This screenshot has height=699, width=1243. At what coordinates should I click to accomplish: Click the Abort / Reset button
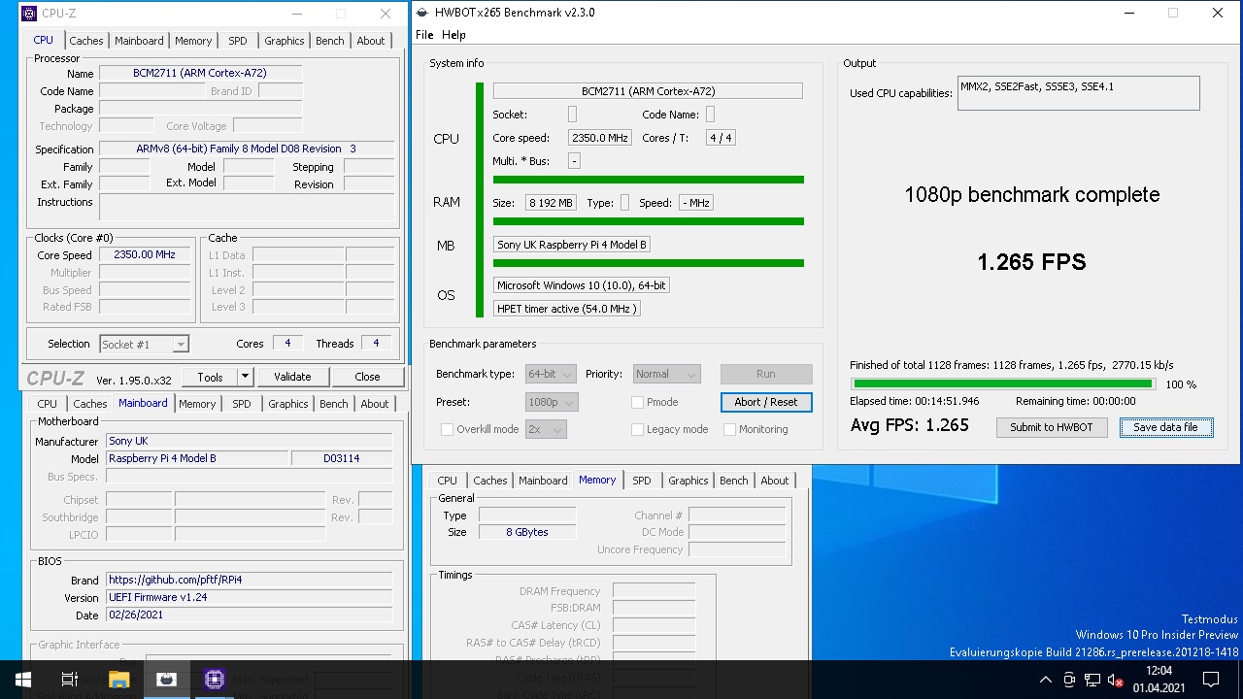[x=766, y=402]
